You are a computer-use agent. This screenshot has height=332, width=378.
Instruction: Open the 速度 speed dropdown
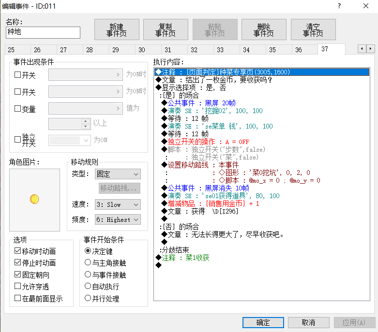pos(118,204)
